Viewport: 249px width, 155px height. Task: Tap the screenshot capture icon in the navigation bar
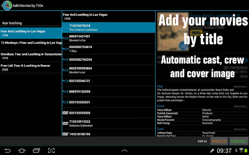click(51, 150)
